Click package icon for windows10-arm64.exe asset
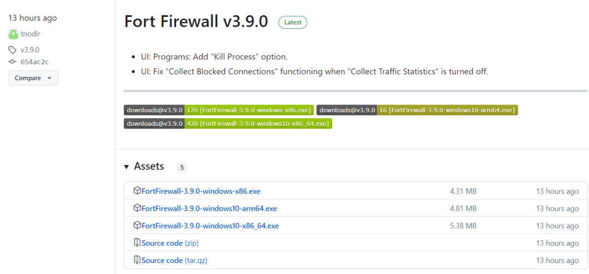 [x=137, y=208]
